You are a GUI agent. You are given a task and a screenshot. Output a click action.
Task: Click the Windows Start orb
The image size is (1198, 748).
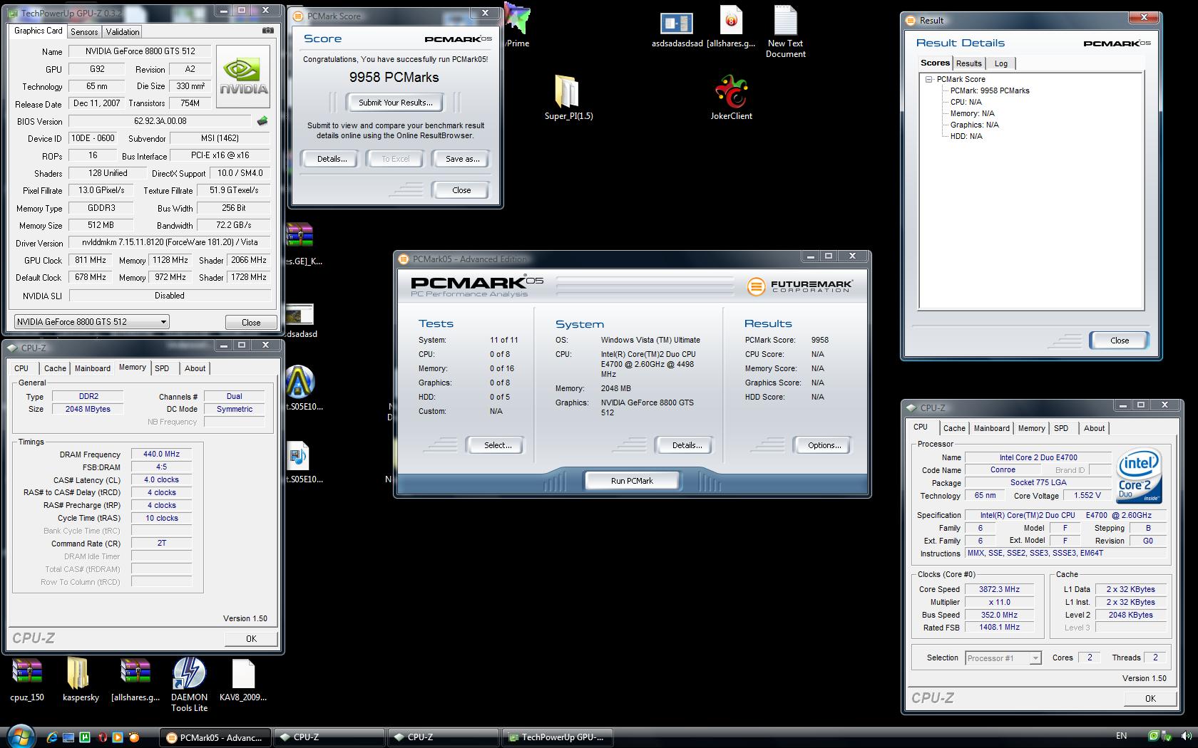[x=21, y=736]
